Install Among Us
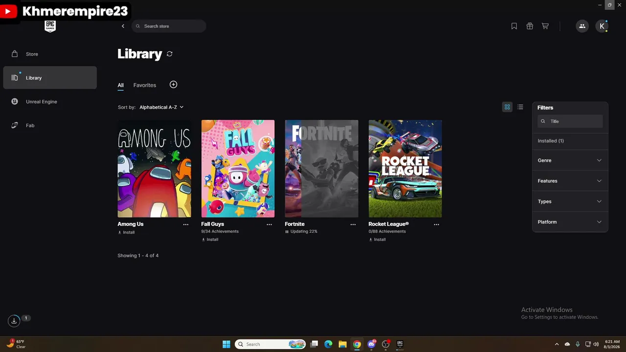This screenshot has height=352, width=626. [126, 232]
